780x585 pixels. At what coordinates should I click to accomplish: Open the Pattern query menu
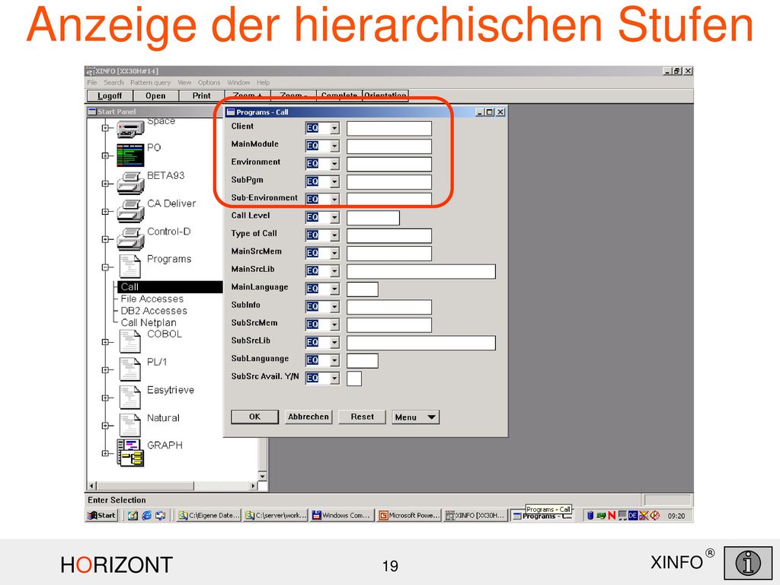pyautogui.click(x=150, y=82)
